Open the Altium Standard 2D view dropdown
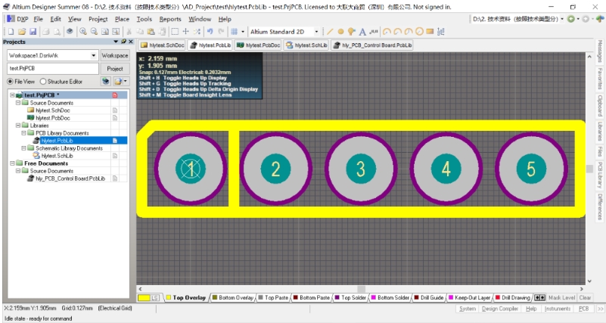 coord(316,32)
